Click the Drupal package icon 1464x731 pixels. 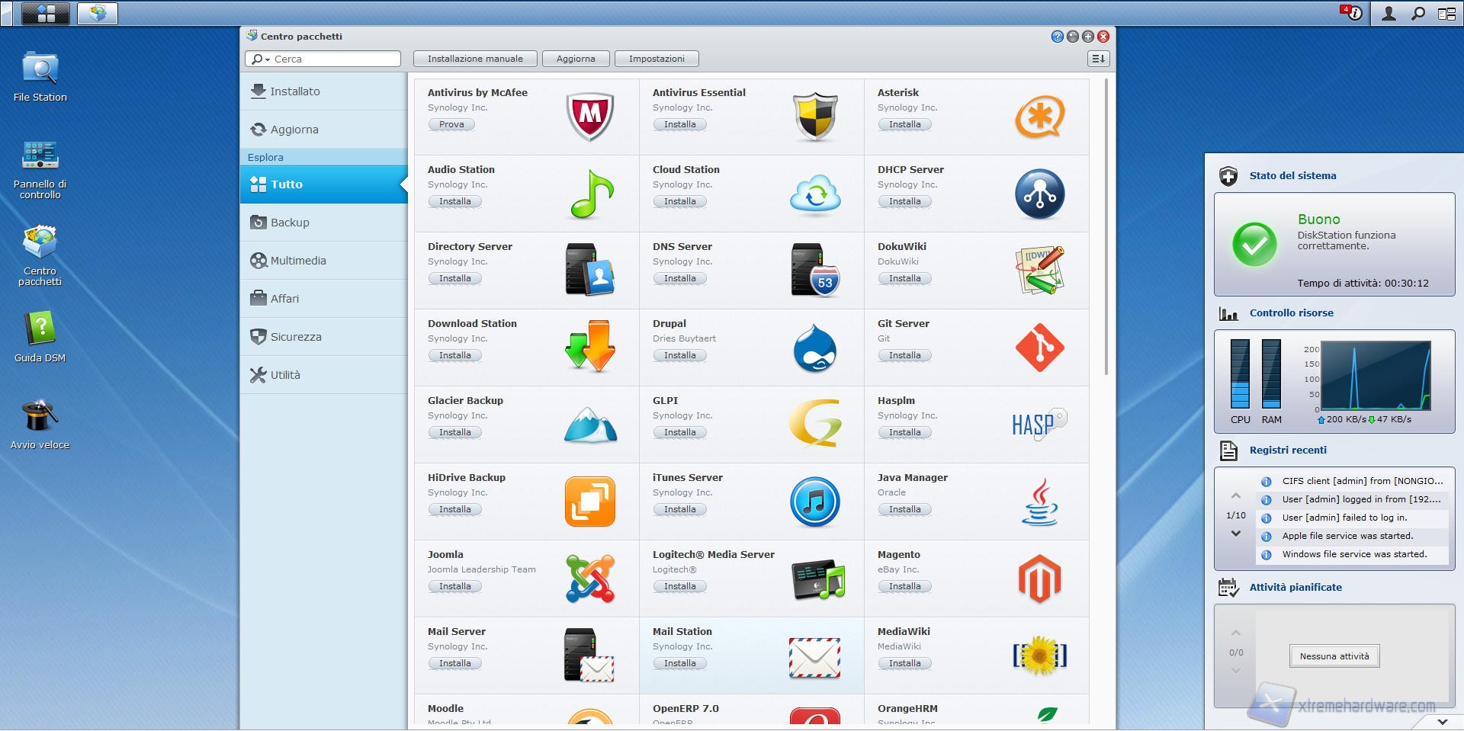[x=814, y=348]
